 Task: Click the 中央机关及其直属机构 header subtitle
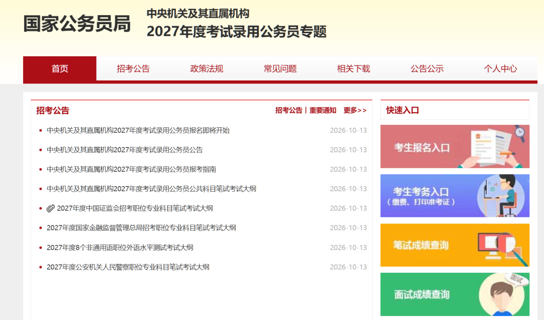(x=198, y=14)
